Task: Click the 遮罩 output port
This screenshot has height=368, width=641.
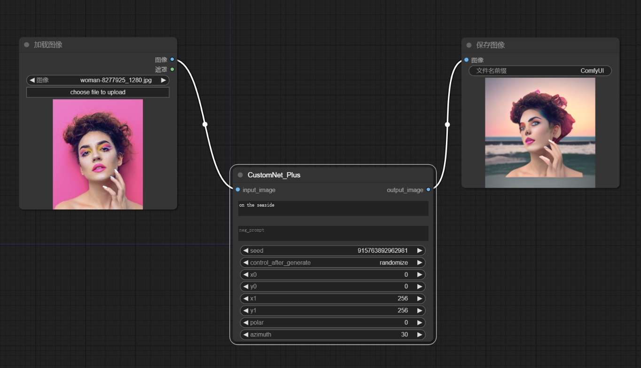Action: [x=172, y=69]
